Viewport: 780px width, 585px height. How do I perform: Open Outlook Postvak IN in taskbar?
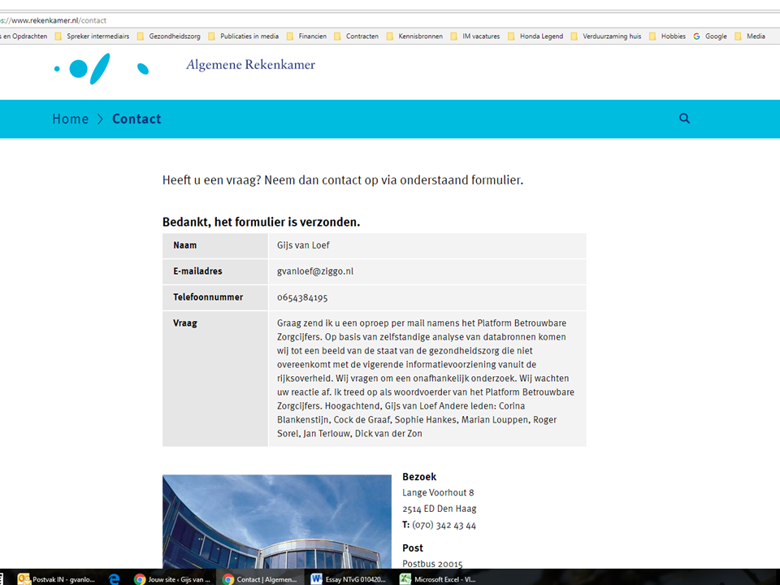point(57,578)
